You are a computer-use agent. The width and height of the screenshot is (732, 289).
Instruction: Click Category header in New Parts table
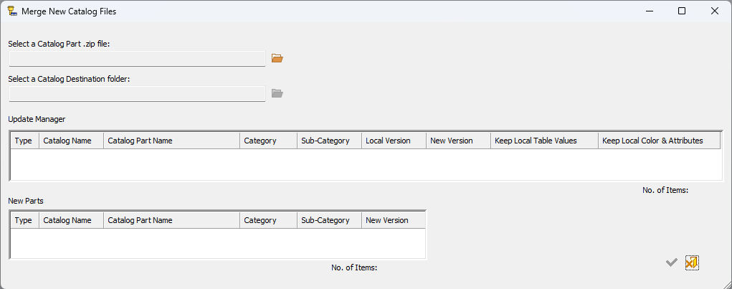pyautogui.click(x=268, y=220)
